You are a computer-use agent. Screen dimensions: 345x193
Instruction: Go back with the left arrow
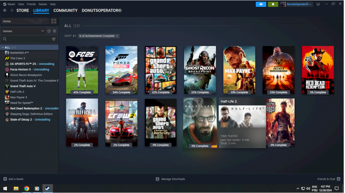point(5,10)
